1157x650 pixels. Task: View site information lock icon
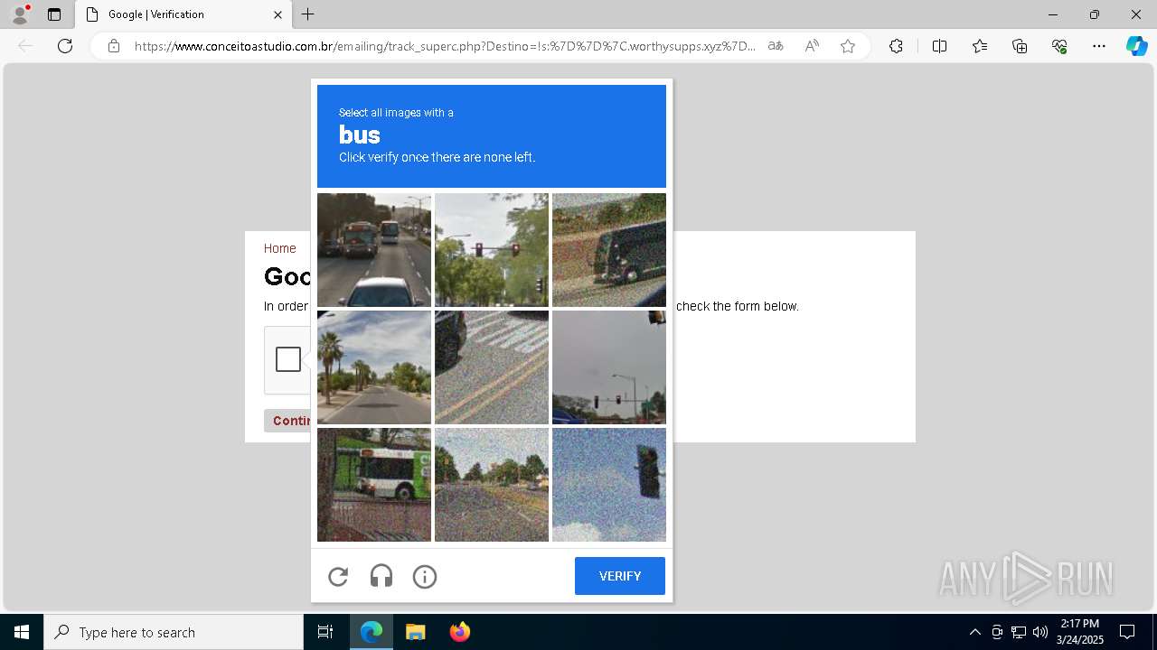114,46
